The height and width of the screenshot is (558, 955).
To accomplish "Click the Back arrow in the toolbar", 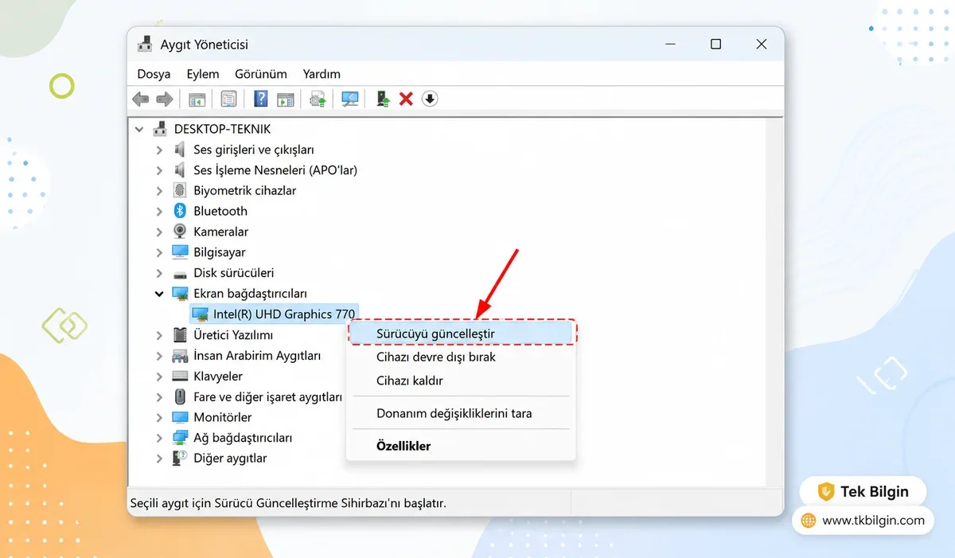I will coord(141,99).
